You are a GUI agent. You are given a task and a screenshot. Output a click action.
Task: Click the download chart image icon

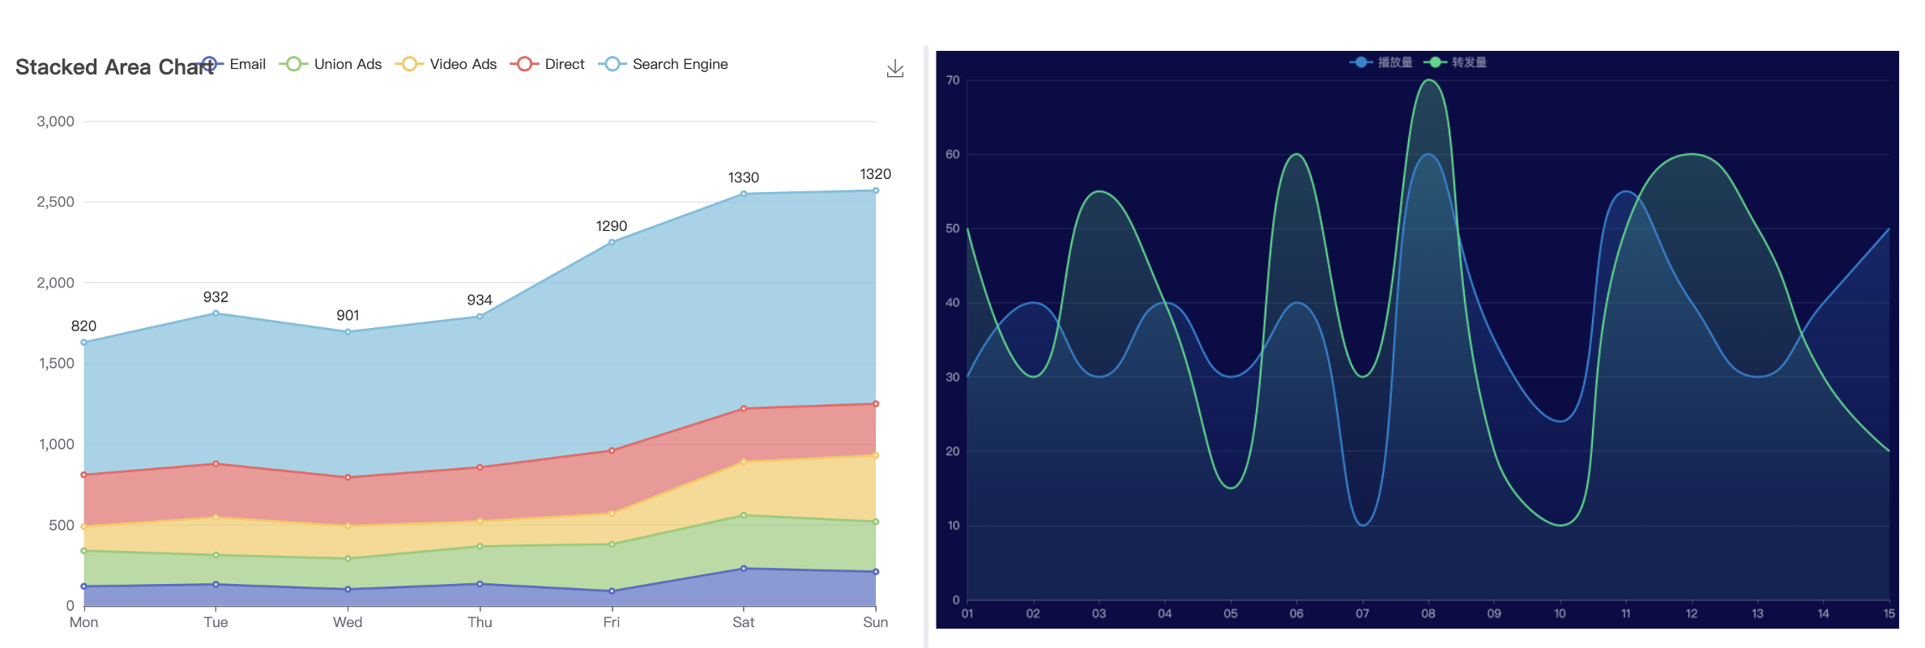[x=894, y=69]
